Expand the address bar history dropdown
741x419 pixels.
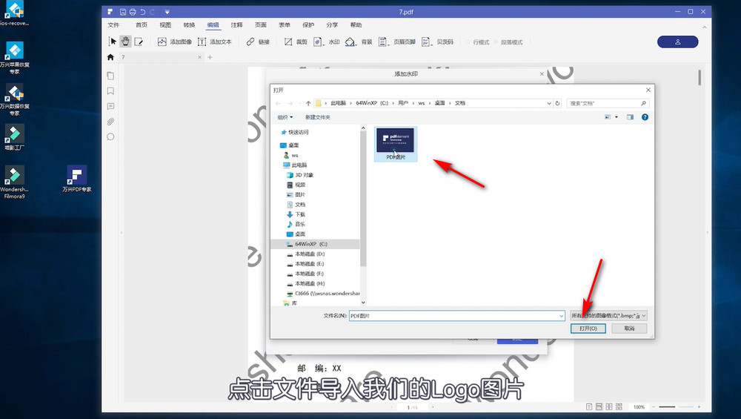[x=548, y=103]
